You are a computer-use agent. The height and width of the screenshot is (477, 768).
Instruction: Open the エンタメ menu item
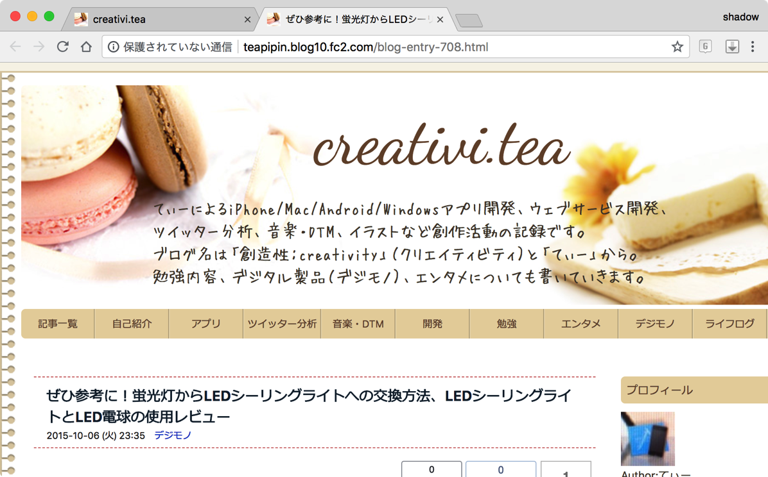click(581, 324)
